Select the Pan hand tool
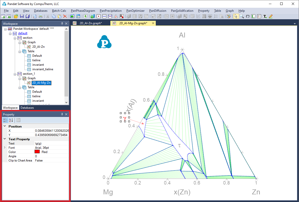Screen dimensions: 299x202 (x=248, y=16)
